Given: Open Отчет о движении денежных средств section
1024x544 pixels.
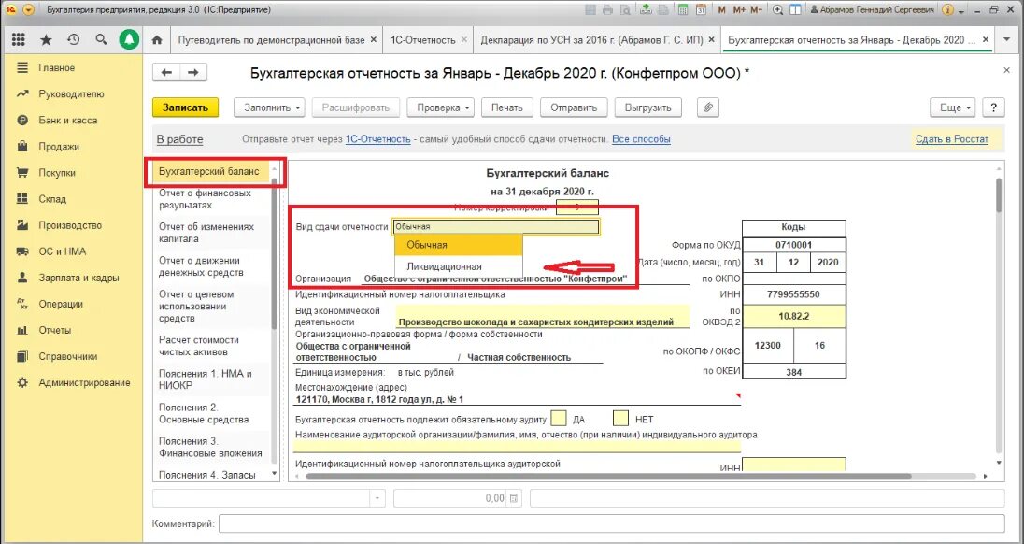Looking at the screenshot, I should [209, 265].
